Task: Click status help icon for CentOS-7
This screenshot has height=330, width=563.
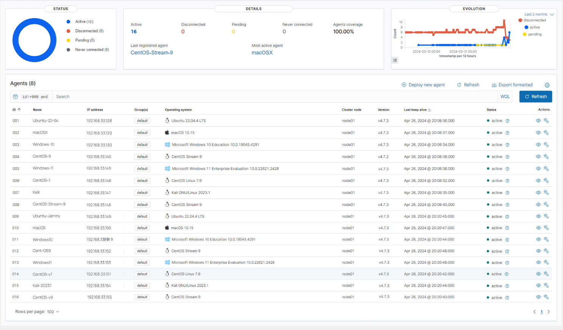Action: (507, 181)
